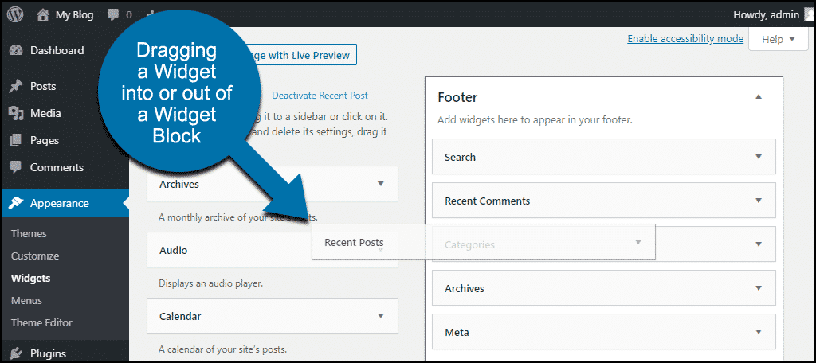Image resolution: width=816 pixels, height=363 pixels.
Task: Click the WordPress logo icon
Action: coord(15,14)
